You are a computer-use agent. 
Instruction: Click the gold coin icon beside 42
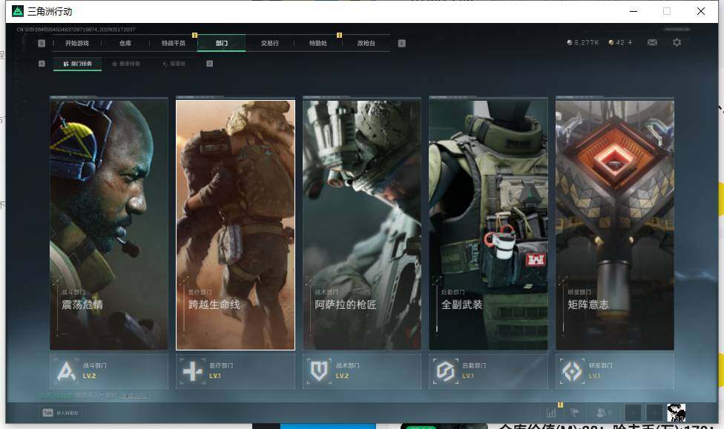[611, 42]
